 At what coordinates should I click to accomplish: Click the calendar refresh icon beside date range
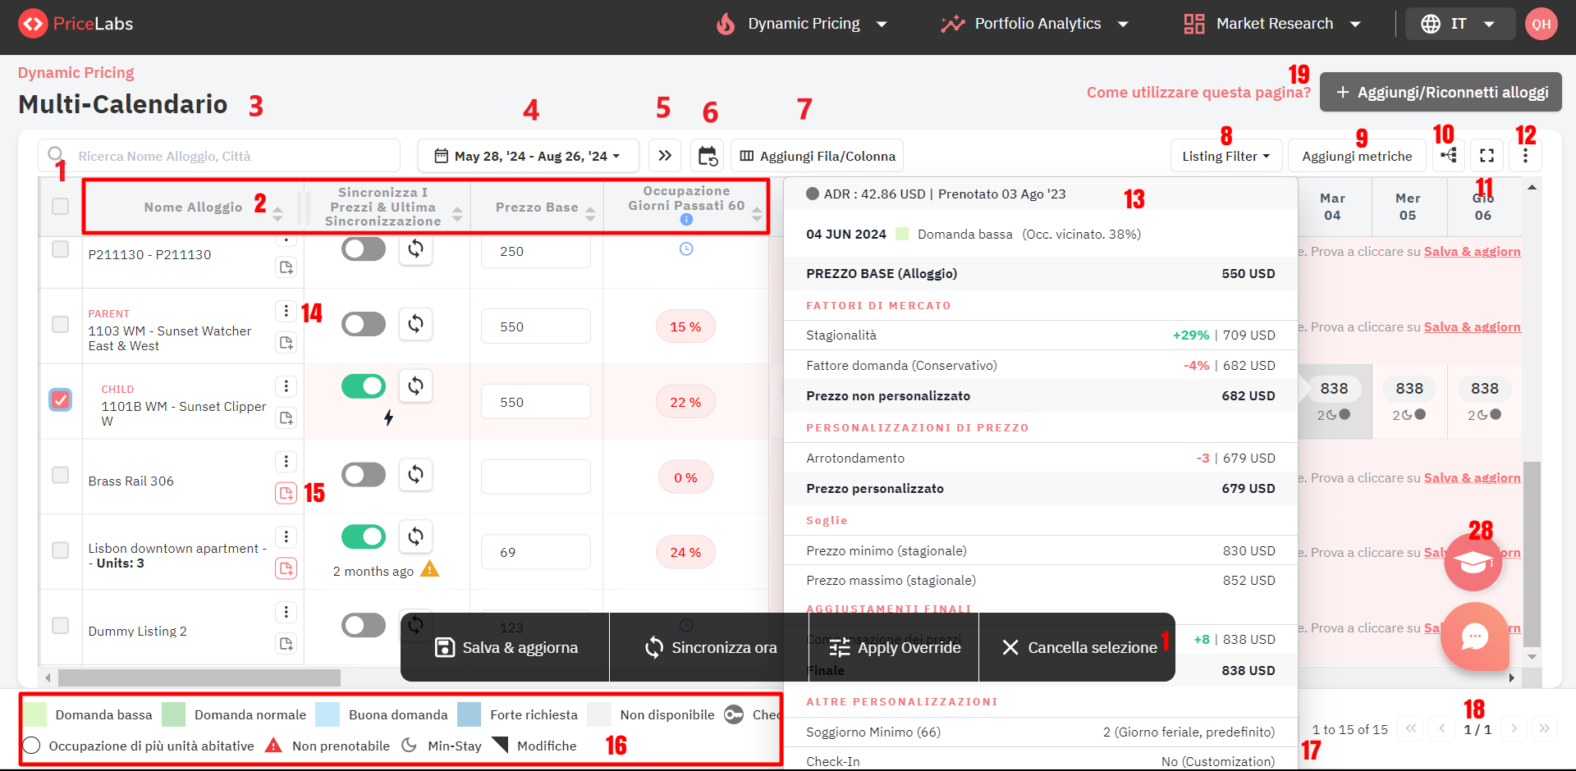tap(707, 156)
